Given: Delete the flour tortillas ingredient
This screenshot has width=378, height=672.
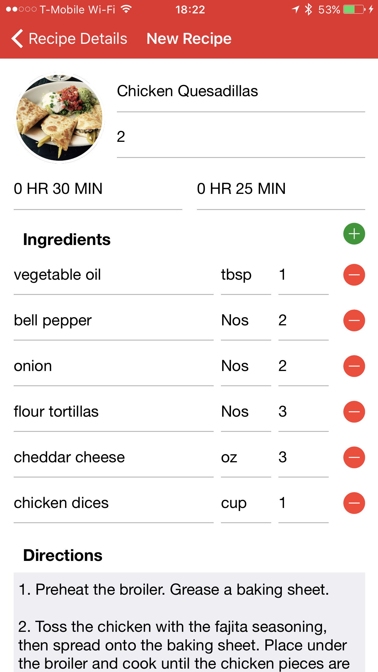Looking at the screenshot, I should (x=354, y=412).
